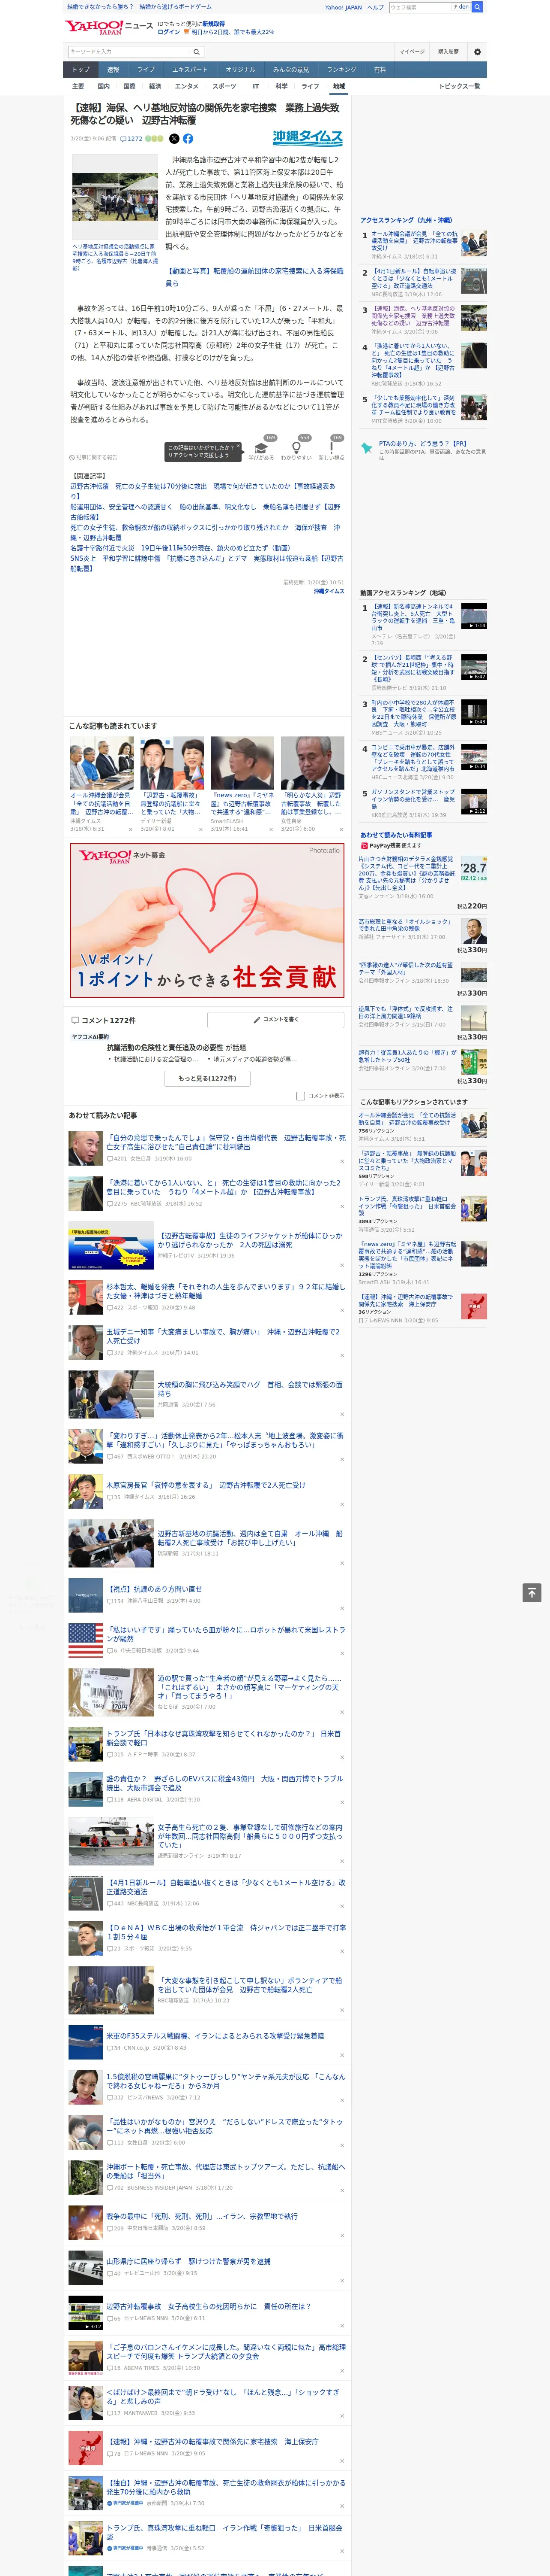Open the みんなの意見 tab
Screen dimensions: 550x2576
pos(291,70)
